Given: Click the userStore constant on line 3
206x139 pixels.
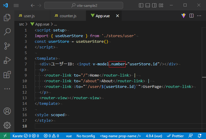Looking at the screenshot, I should 59,42.
